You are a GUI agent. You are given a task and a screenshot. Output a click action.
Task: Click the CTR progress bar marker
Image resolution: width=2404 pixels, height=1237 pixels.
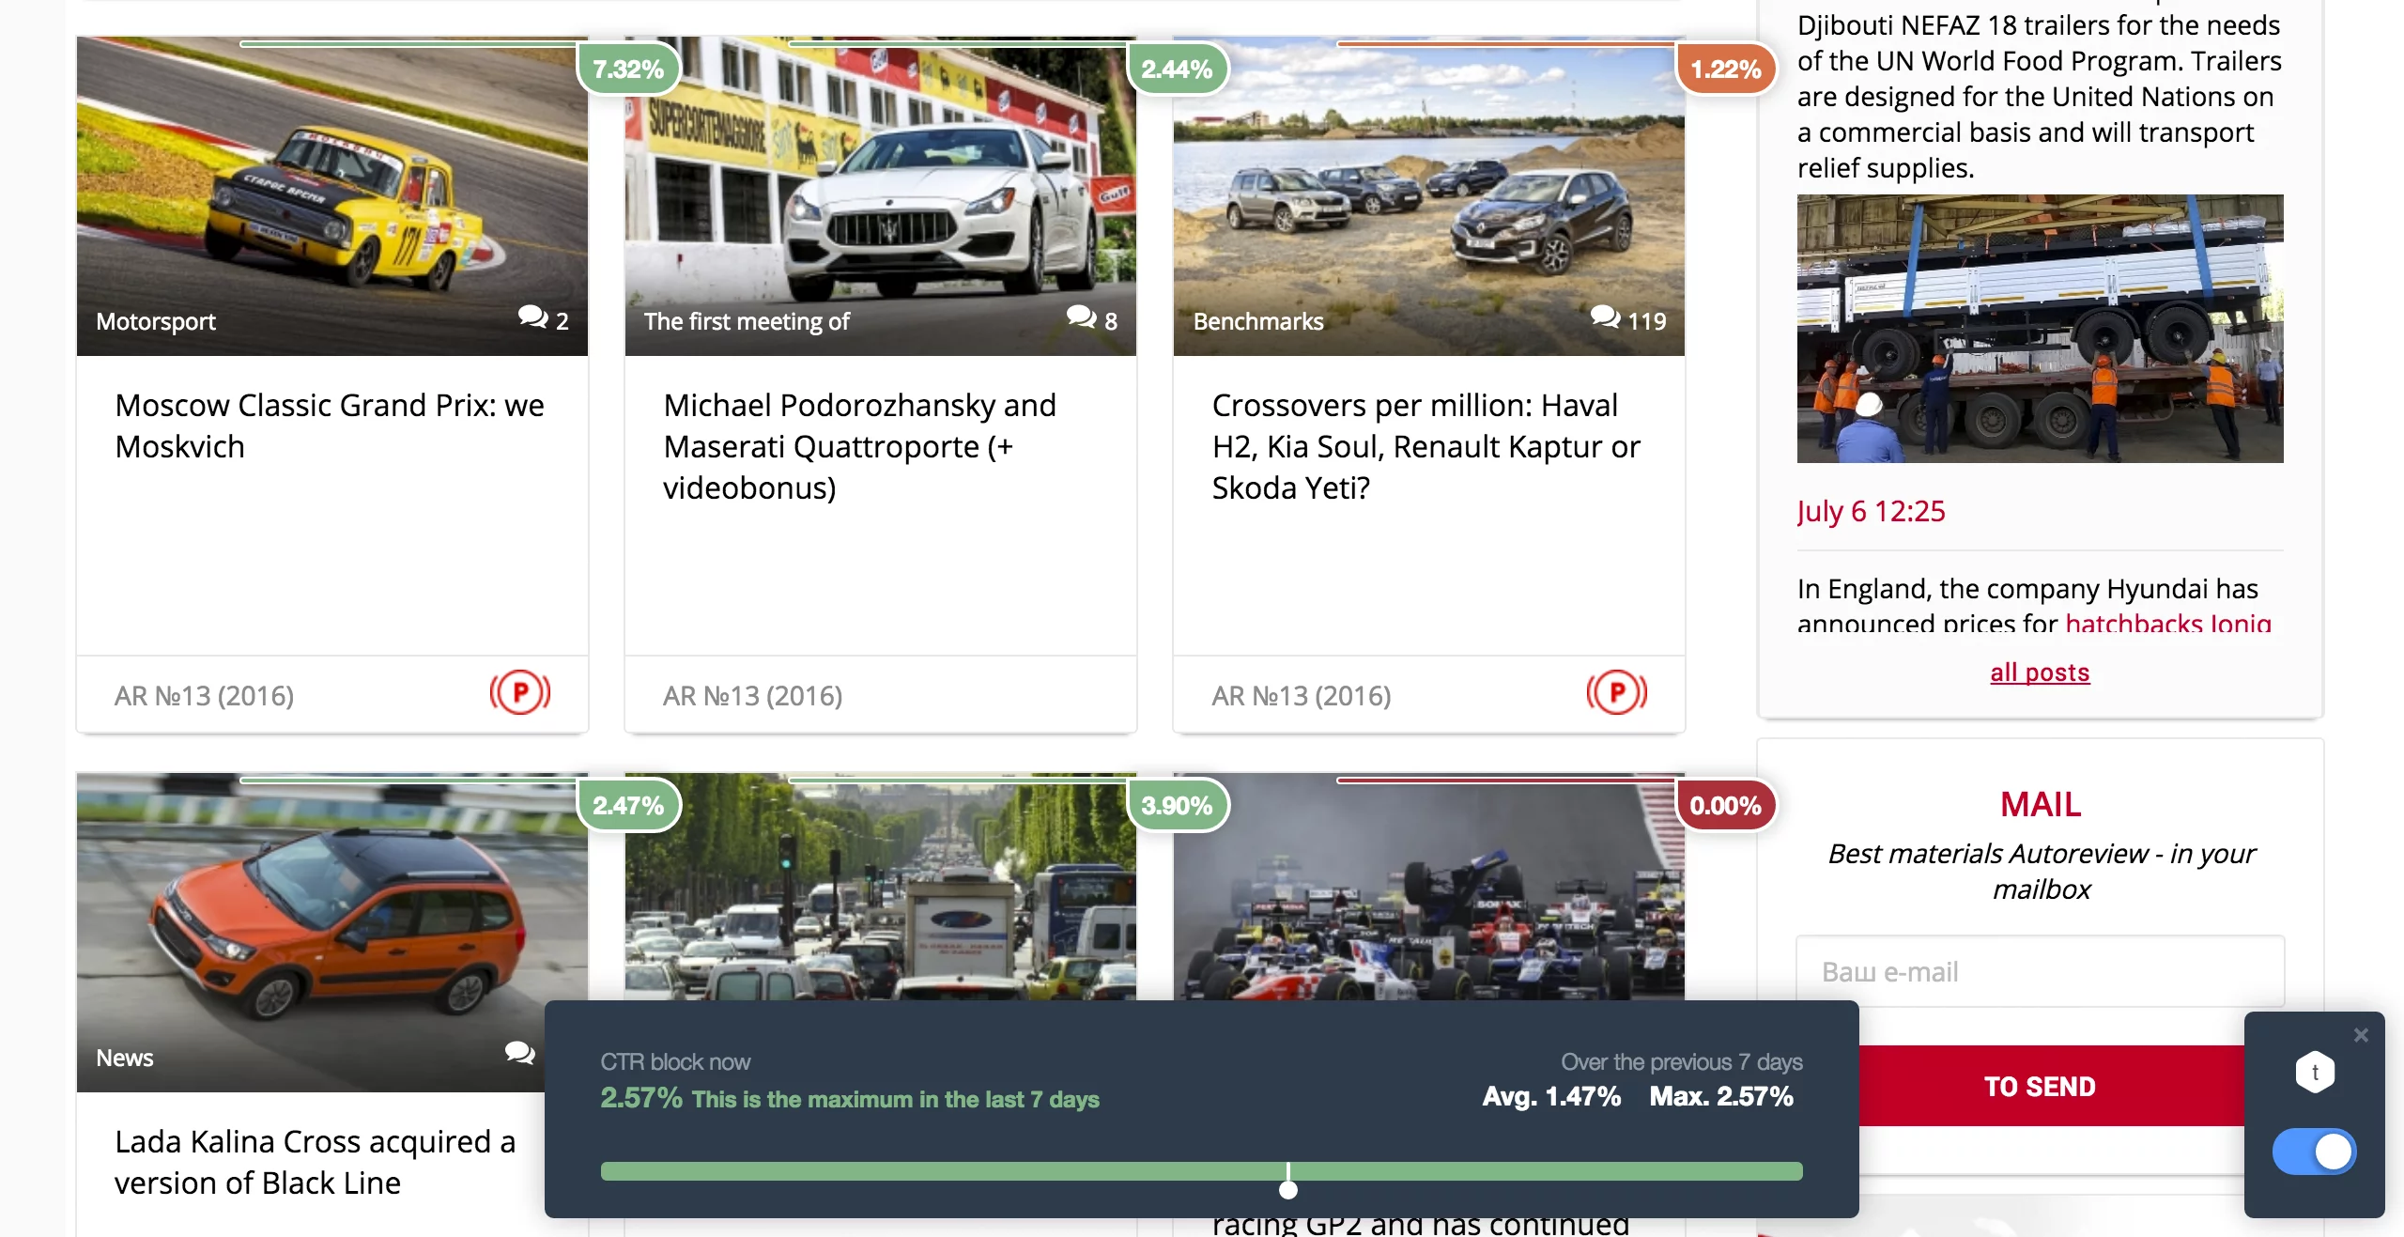point(1288,1189)
